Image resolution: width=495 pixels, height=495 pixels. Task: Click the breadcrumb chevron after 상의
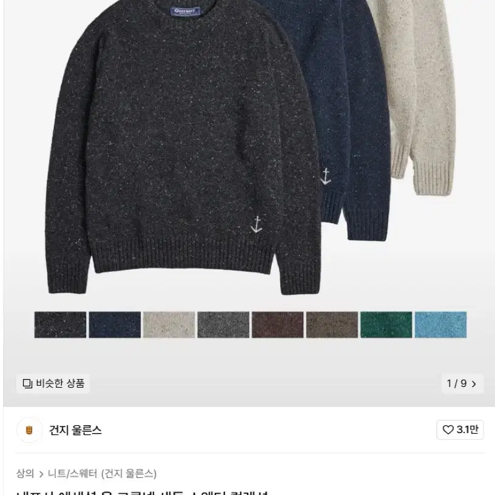(x=41, y=474)
